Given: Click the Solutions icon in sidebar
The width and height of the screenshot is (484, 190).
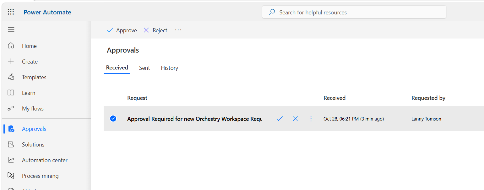Looking at the screenshot, I should pos(11,144).
